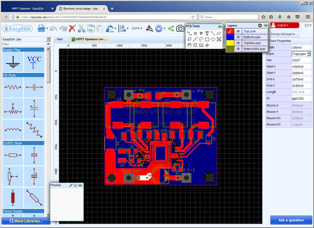This screenshot has width=314, height=228.
Task: Toggle TopSilkLayer visibility eye
Action: pos(238,43)
